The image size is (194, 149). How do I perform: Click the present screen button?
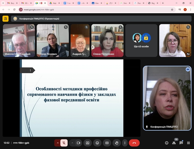88,143
